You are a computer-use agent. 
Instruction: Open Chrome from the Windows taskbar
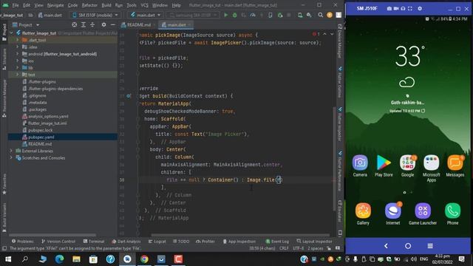point(144,259)
